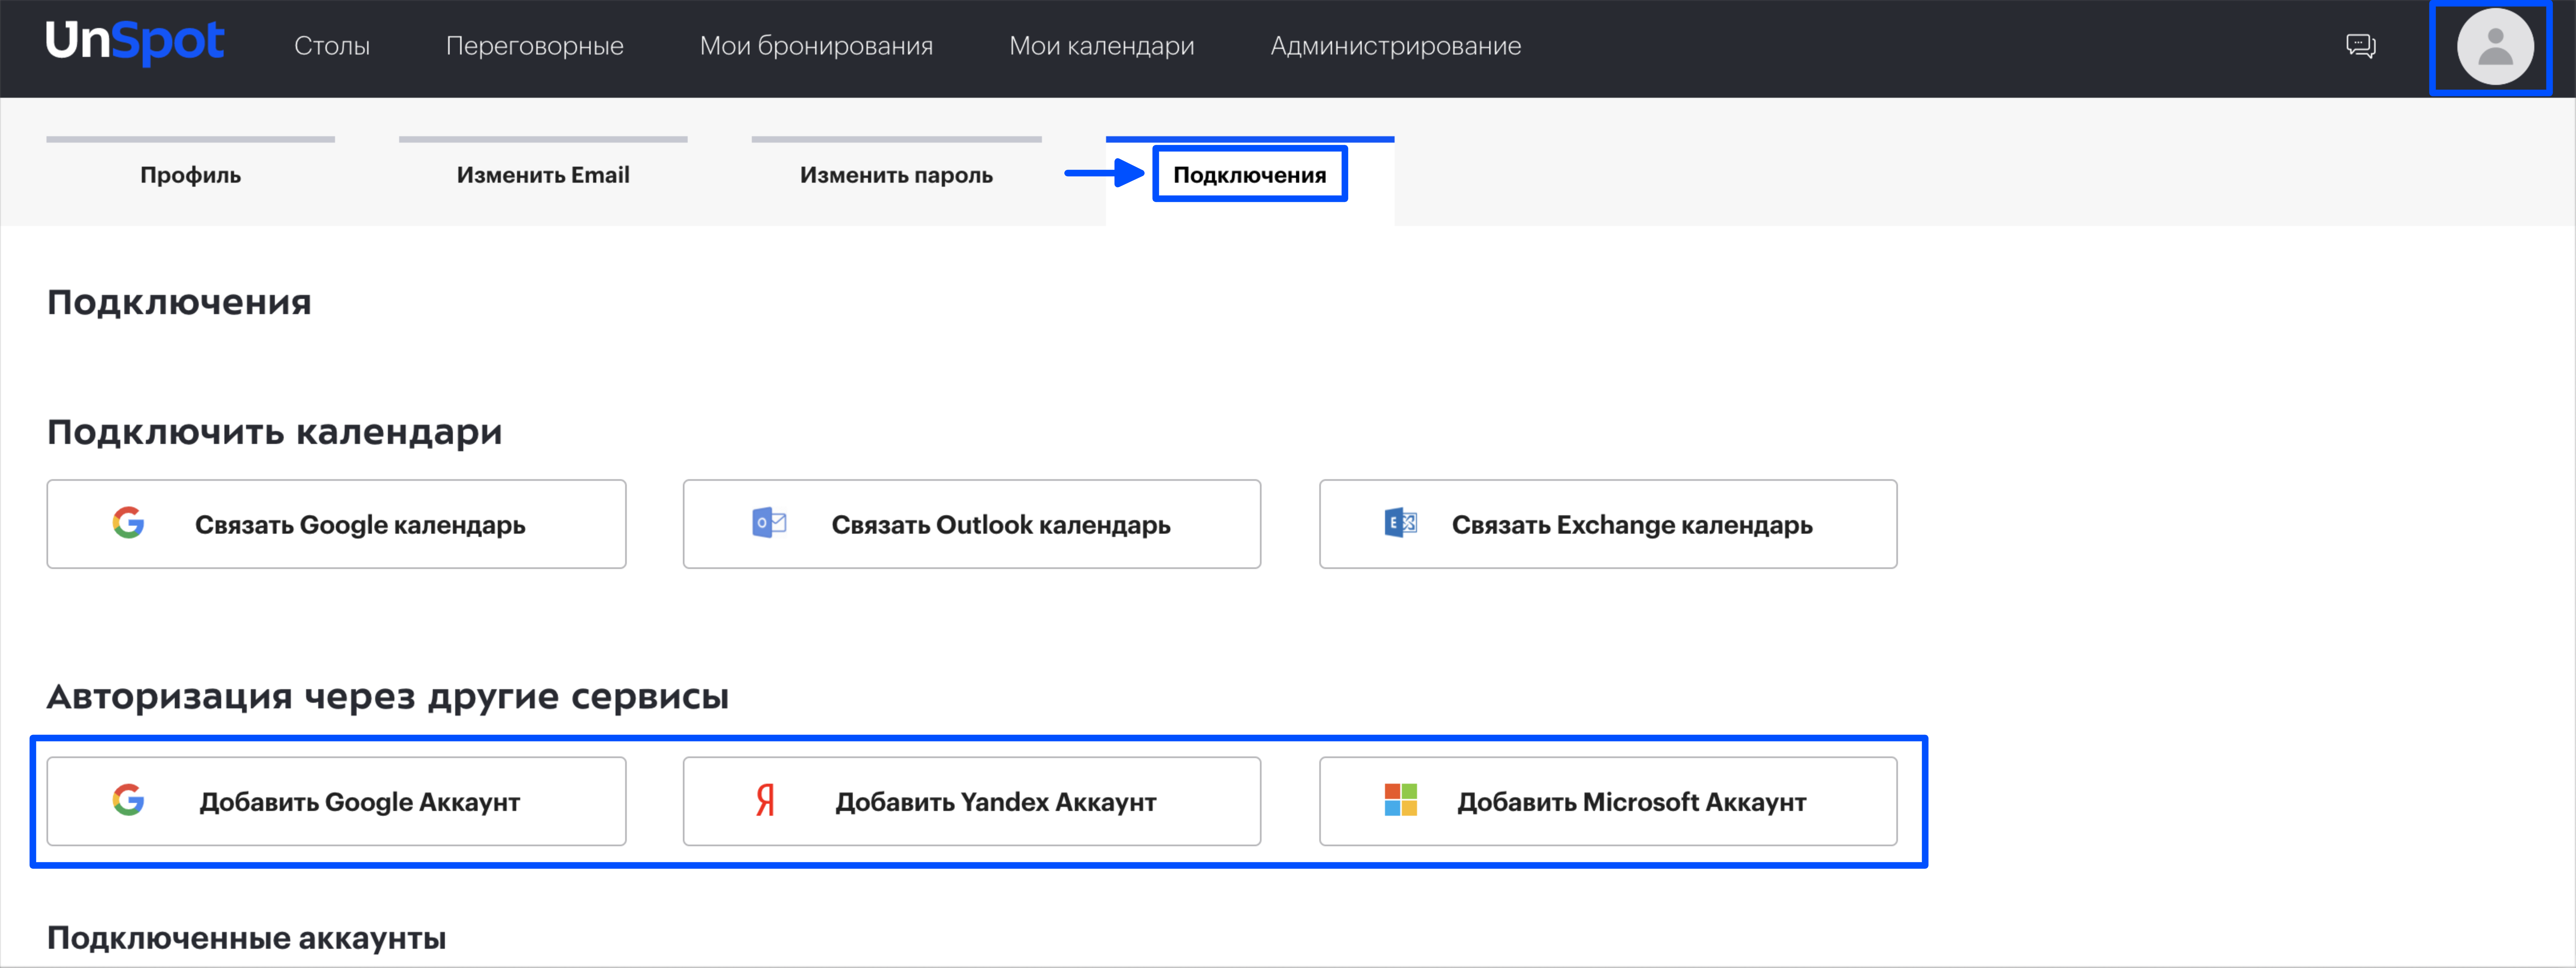Screen dimensions: 2576x968
Task: Click the Google icon in Связать Google календарь
Action: [x=128, y=523]
